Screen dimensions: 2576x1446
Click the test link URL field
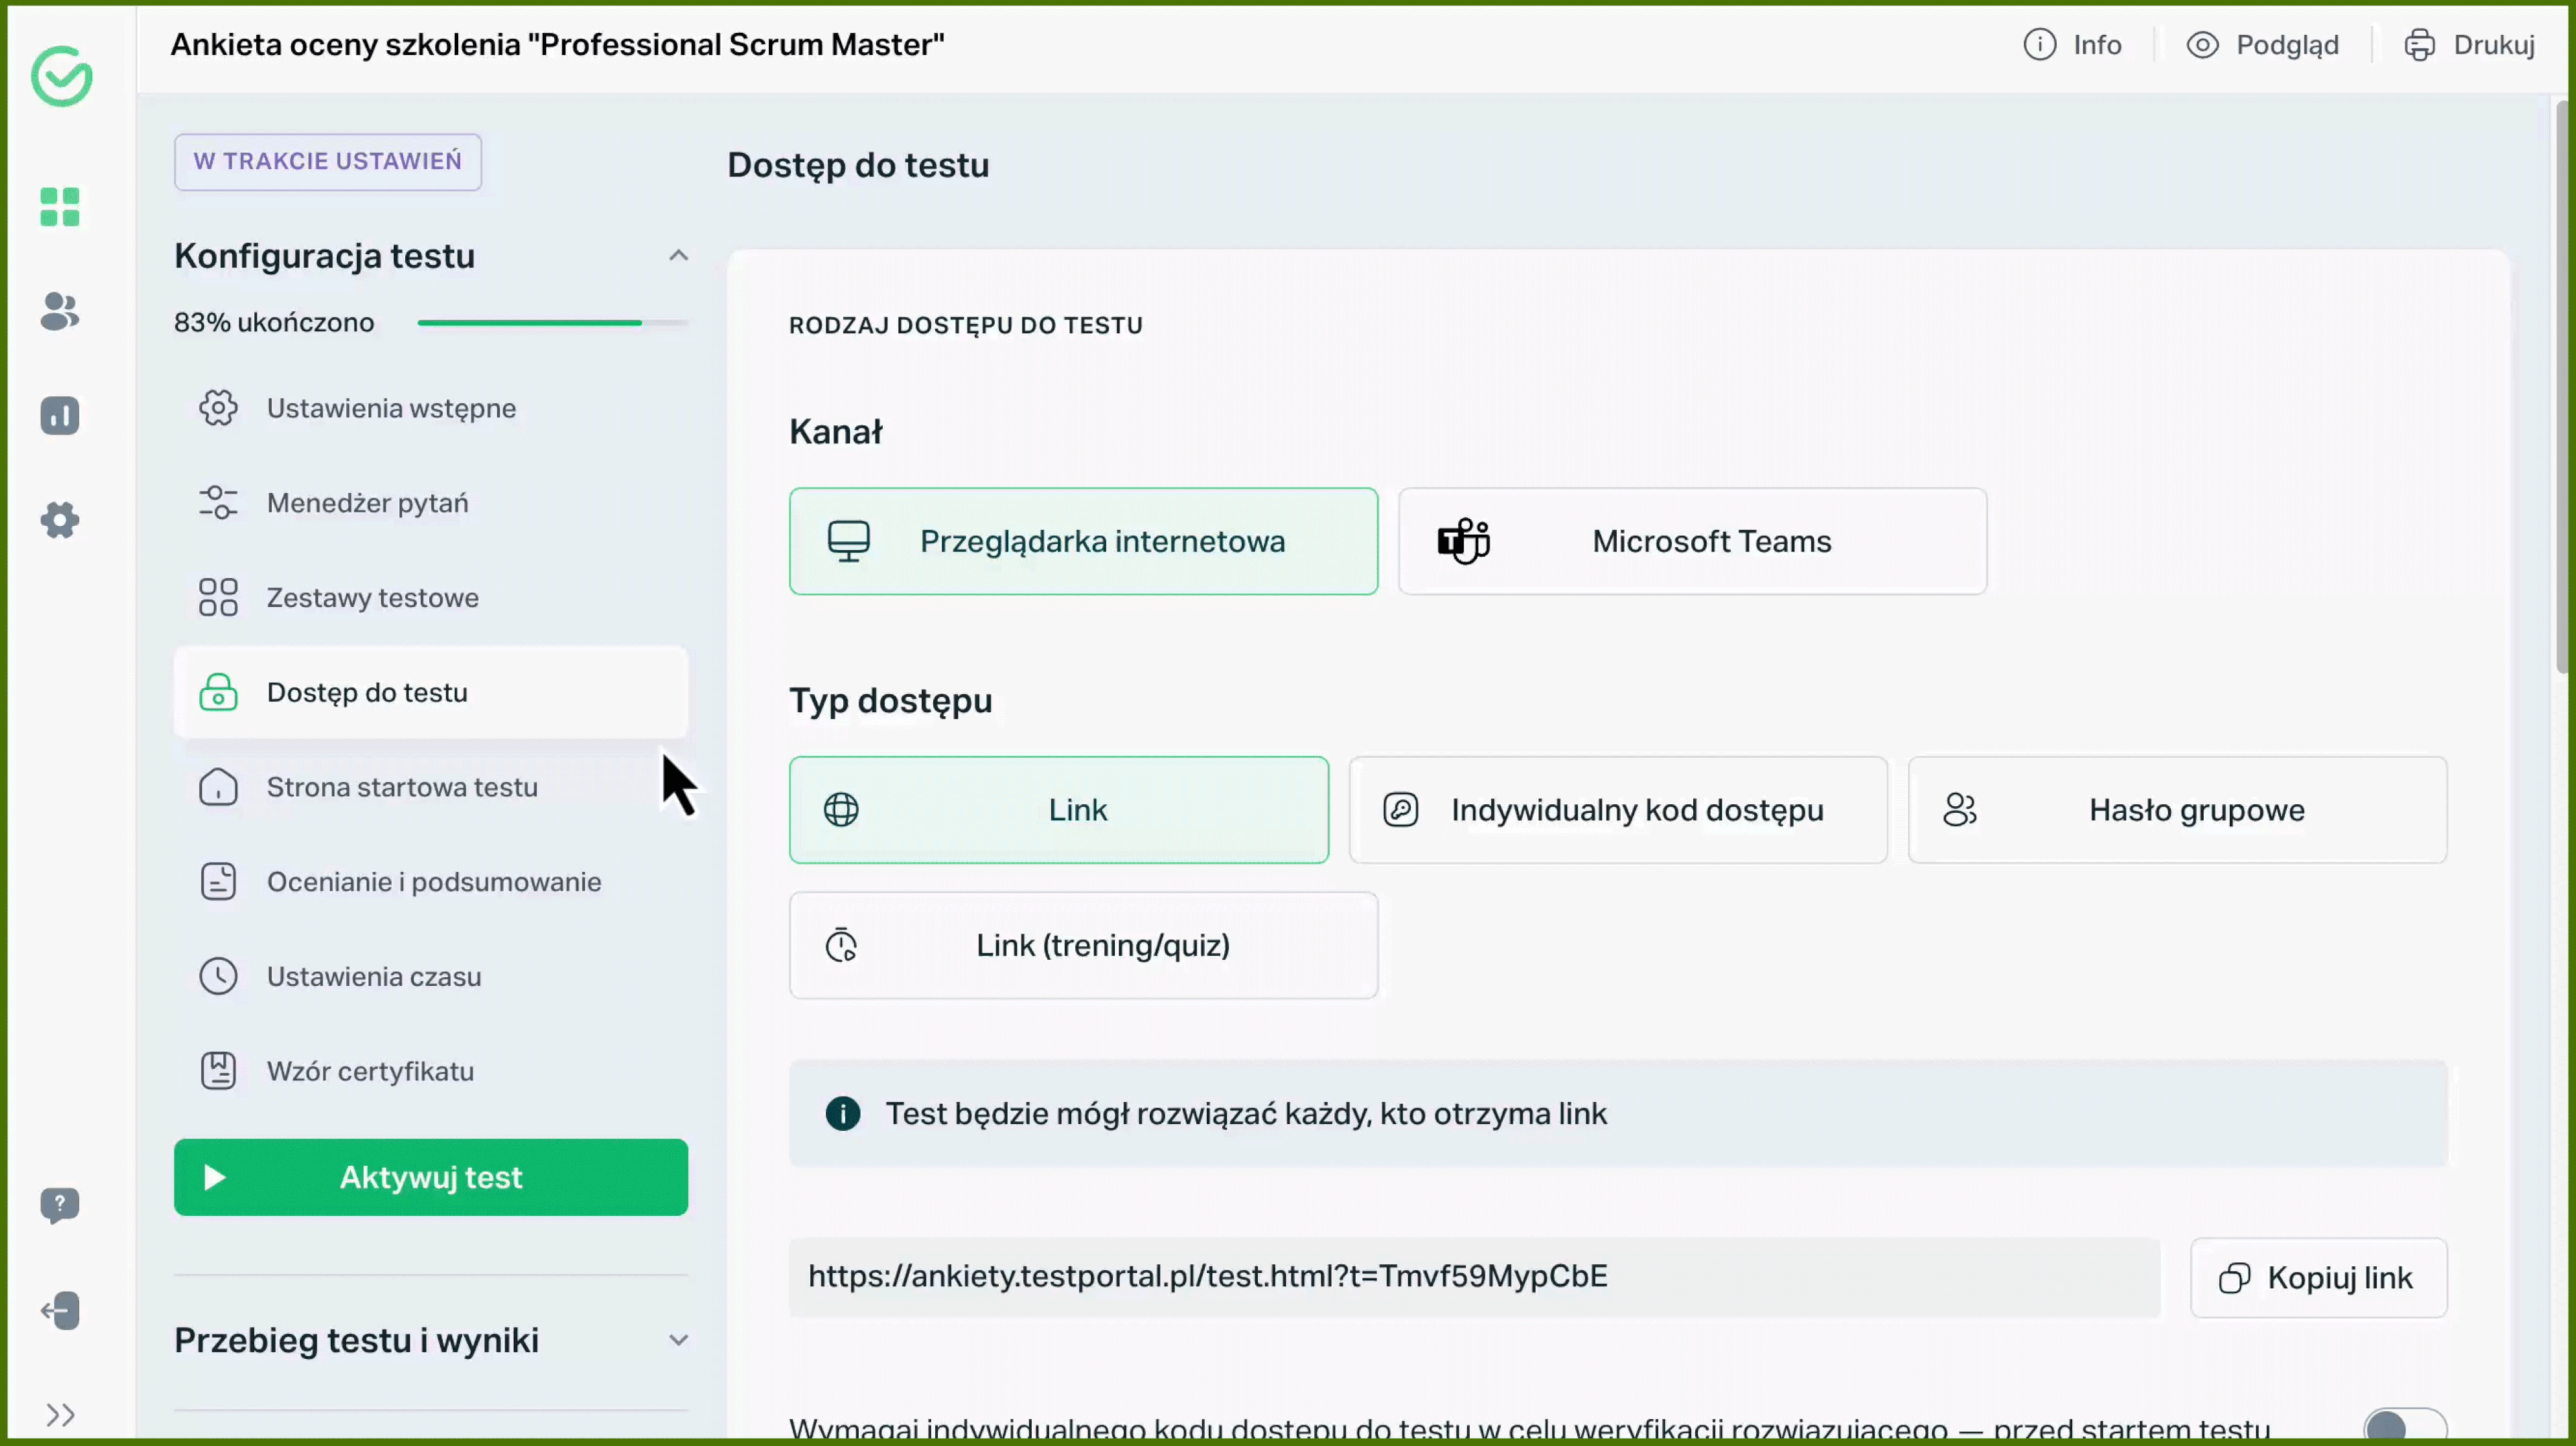[x=1473, y=1277]
